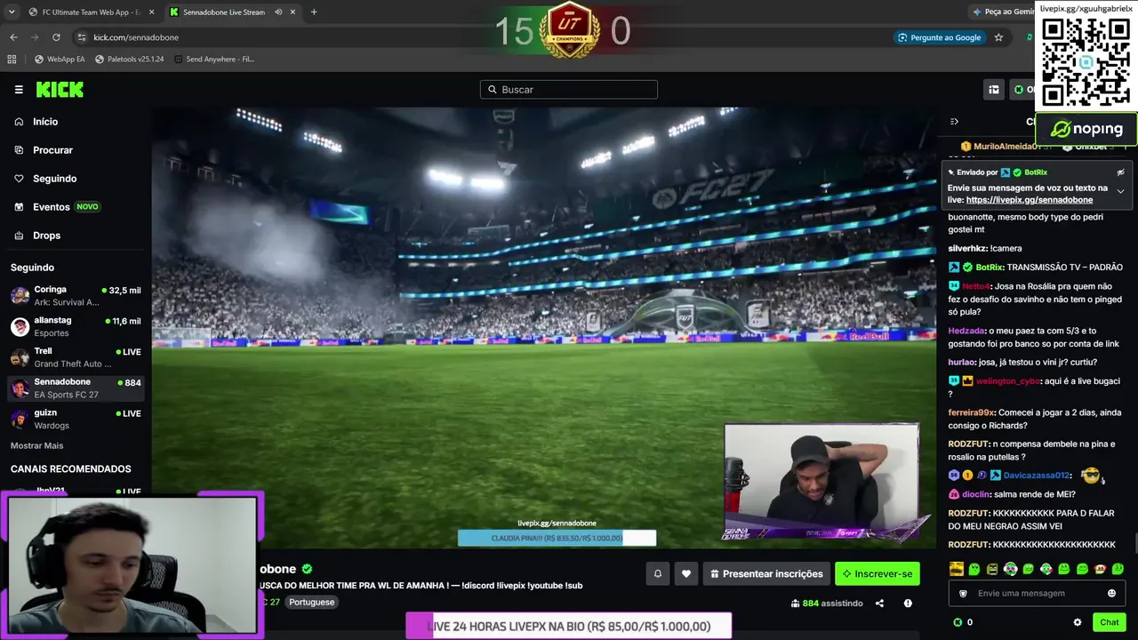Select Sennadobone in the following list
1138x640 pixels.
pos(76,388)
